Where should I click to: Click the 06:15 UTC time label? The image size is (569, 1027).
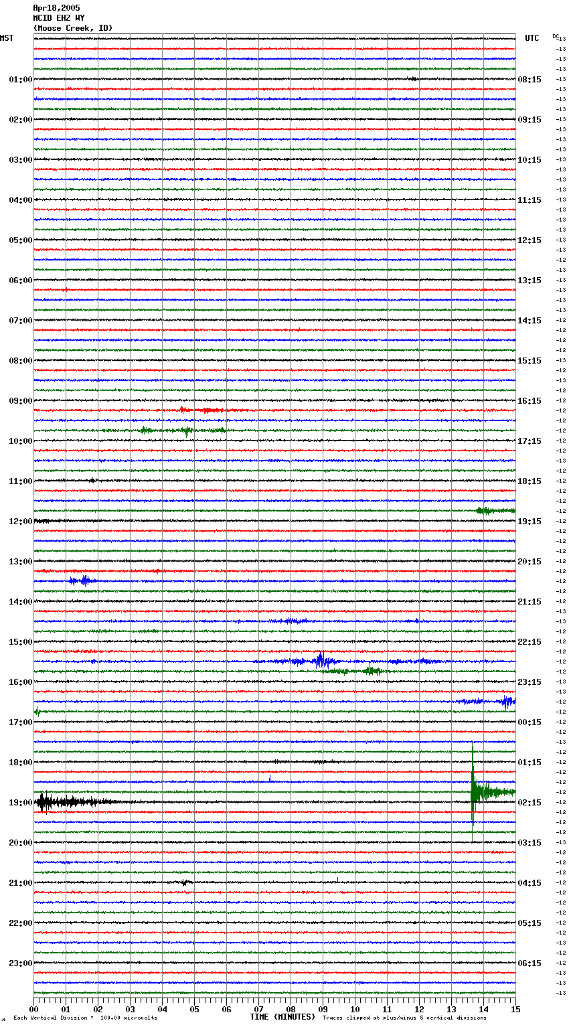530,963
